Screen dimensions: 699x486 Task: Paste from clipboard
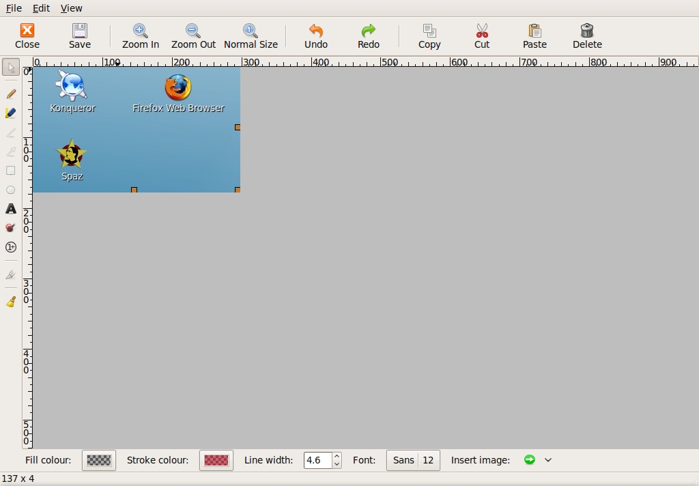click(534, 36)
